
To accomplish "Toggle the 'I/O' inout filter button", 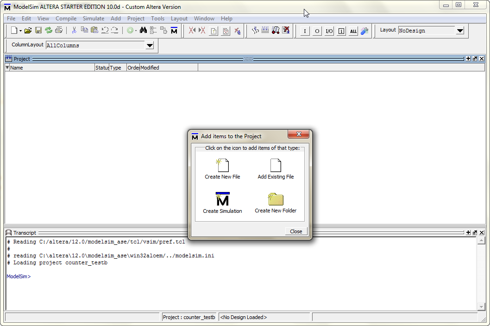I will 329,31.
